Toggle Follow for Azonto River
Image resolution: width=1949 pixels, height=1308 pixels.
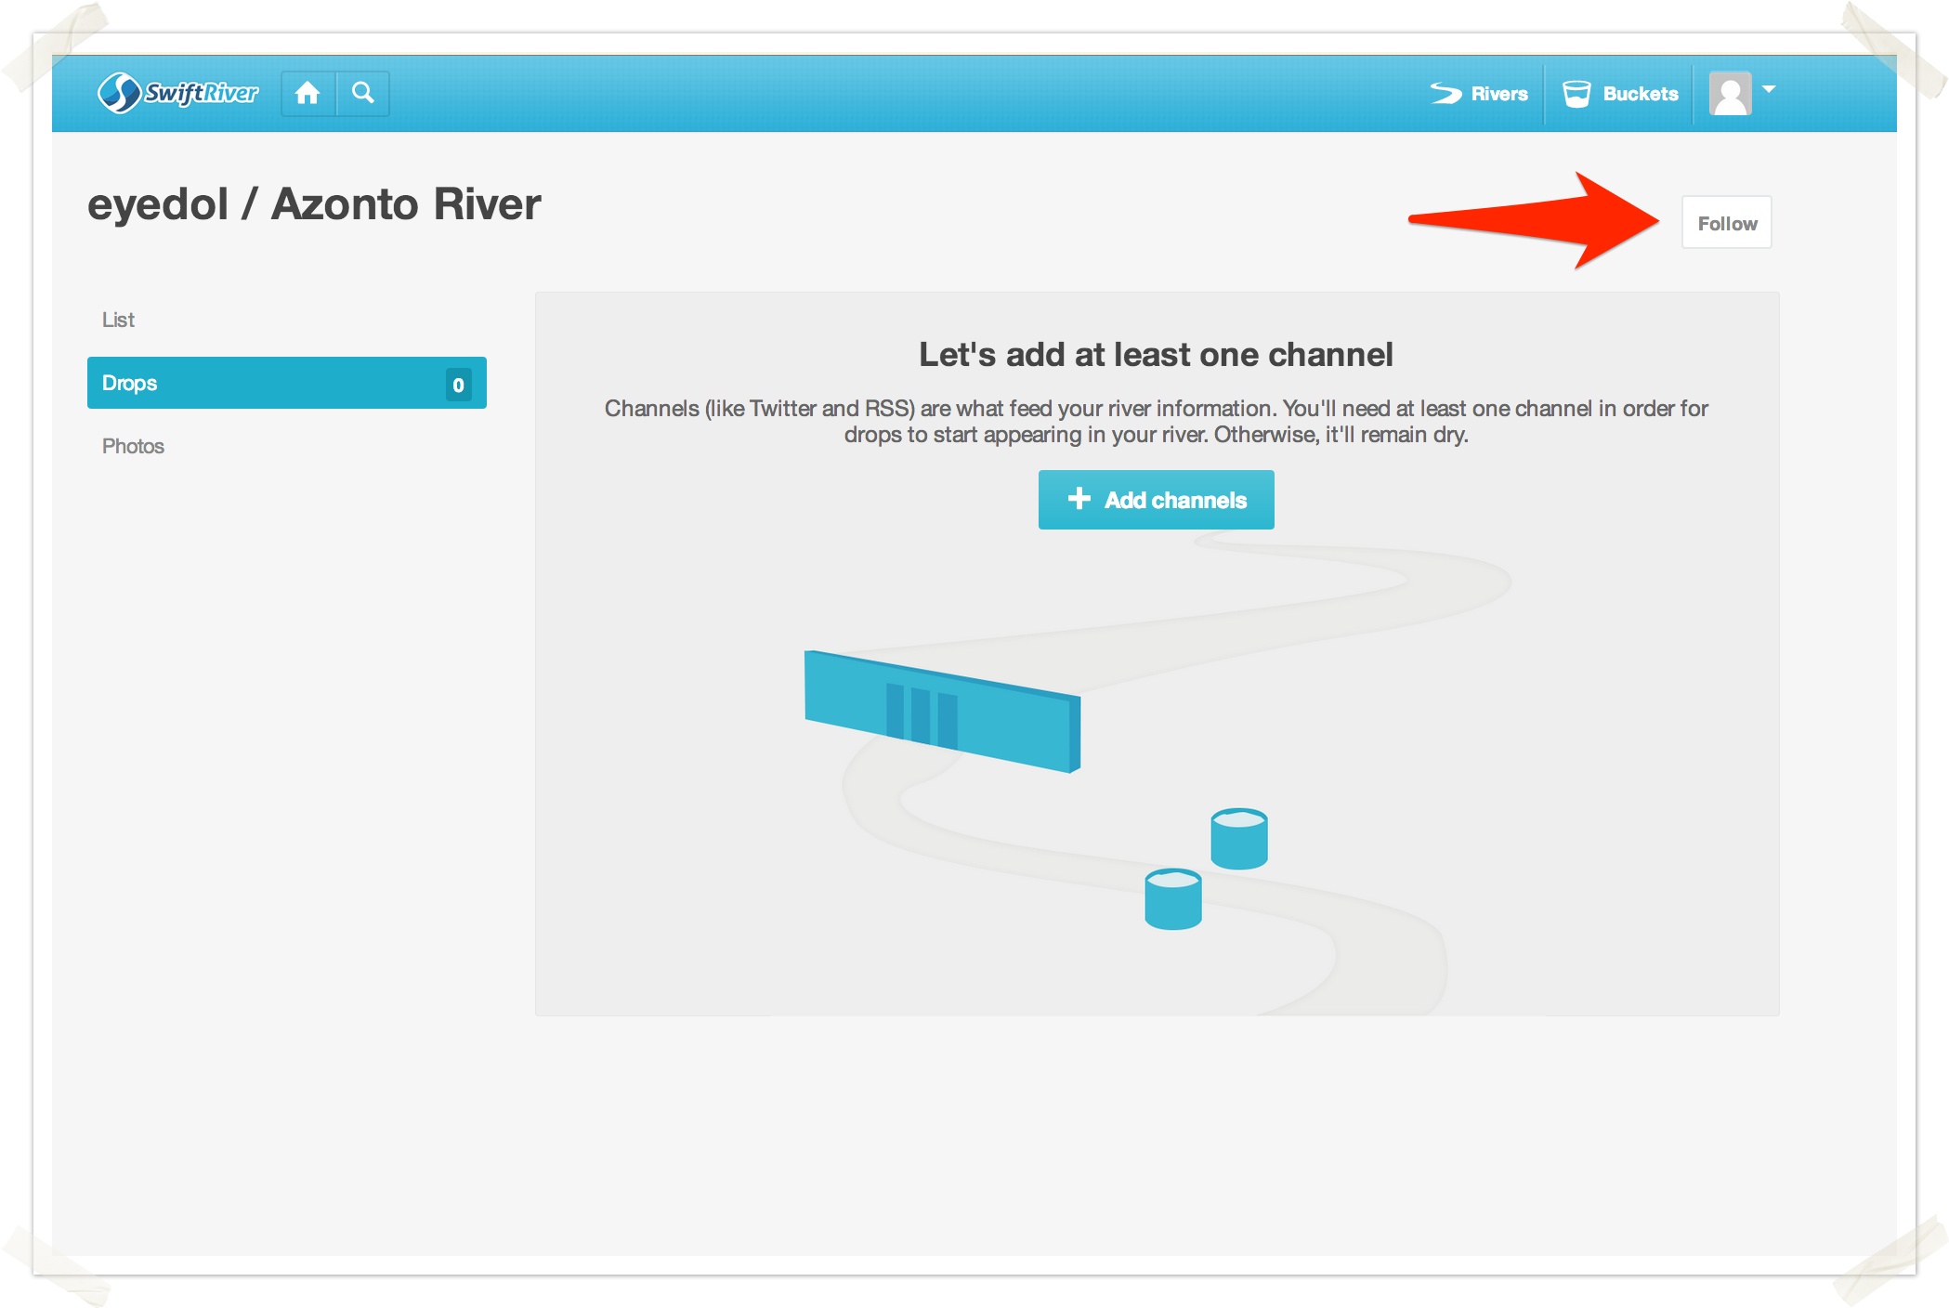(1726, 223)
